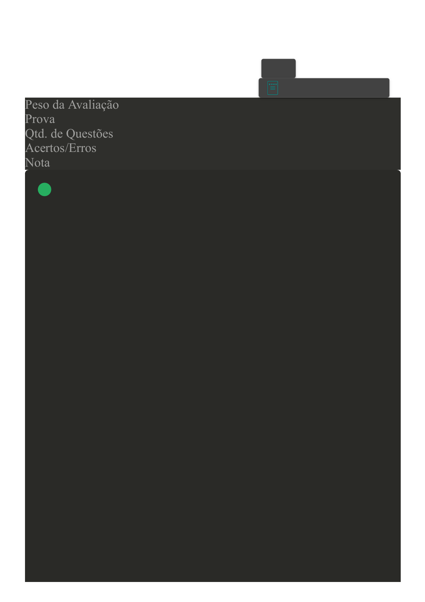Click inside the large dark question panel
This screenshot has height=602, width=425.
point(213,376)
